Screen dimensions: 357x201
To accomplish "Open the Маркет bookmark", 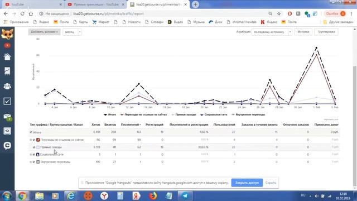I will point(101,22).
